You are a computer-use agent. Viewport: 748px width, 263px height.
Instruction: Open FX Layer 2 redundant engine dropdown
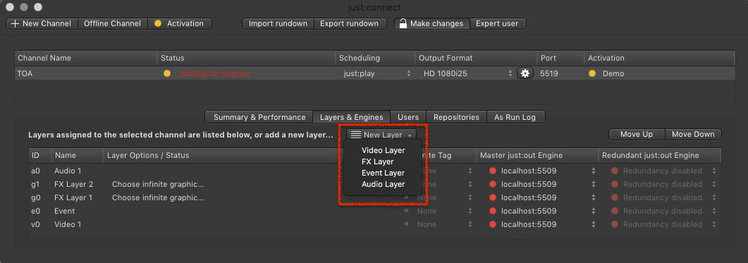tap(663, 184)
